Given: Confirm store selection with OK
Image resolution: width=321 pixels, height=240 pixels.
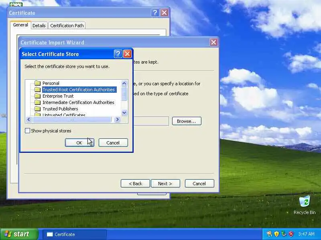Looking at the screenshot, I should (x=79, y=143).
